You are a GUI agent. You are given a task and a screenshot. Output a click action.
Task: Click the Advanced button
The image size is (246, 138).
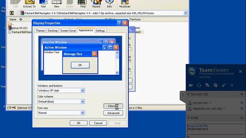(x=113, y=113)
